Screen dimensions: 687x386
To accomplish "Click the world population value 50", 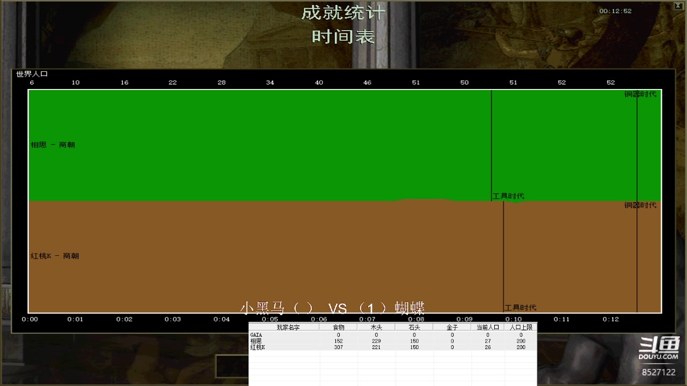I will tap(464, 83).
